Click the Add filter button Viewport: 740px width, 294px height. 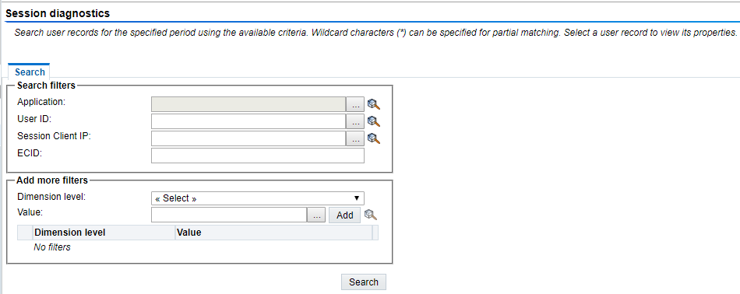pyautogui.click(x=344, y=215)
